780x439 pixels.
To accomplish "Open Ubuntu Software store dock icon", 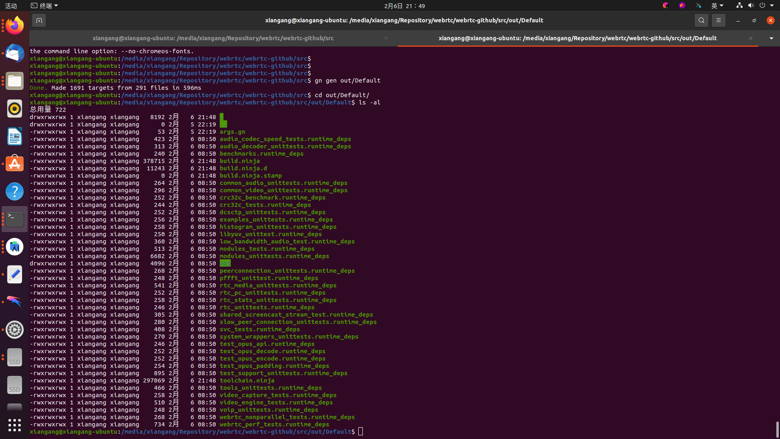I will point(15,164).
